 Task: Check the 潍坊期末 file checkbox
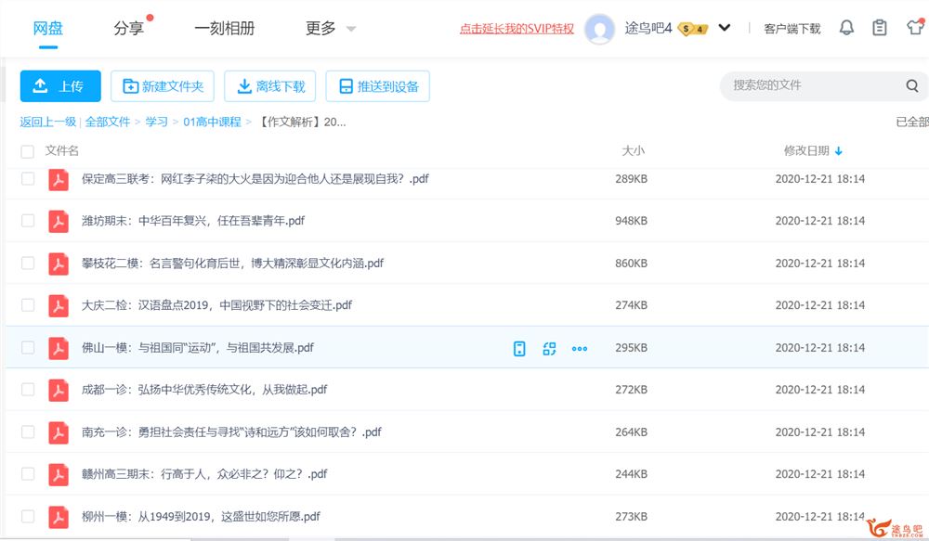click(x=27, y=221)
